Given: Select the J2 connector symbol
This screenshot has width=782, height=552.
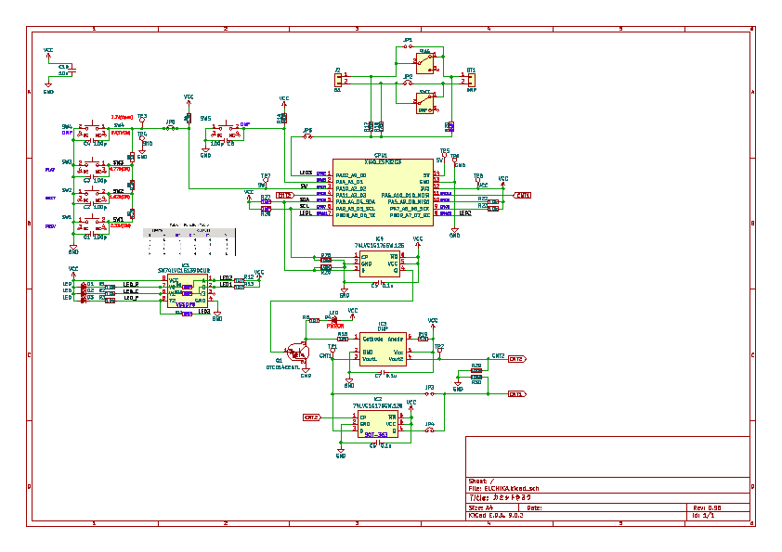Looking at the screenshot, I should [x=338, y=81].
